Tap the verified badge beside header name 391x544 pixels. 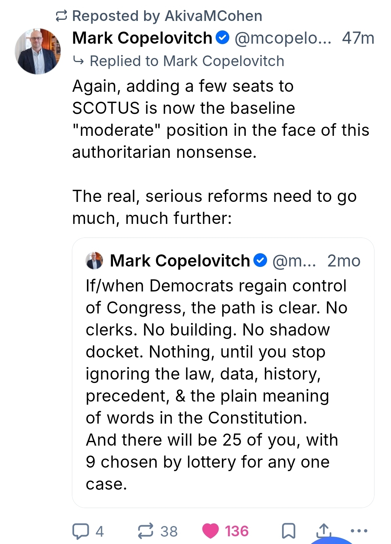pyautogui.click(x=223, y=38)
